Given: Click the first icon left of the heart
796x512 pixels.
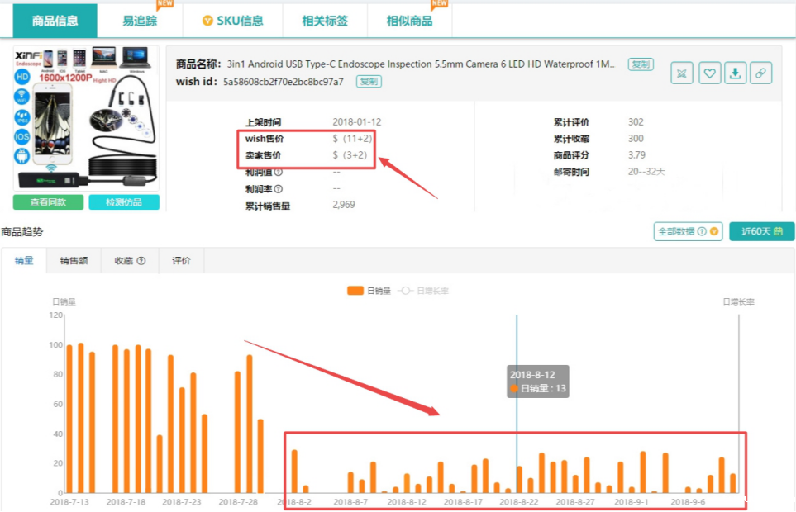Looking at the screenshot, I should coord(682,73).
